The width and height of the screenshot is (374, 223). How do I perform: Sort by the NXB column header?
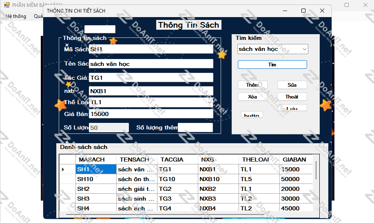(x=218, y=160)
